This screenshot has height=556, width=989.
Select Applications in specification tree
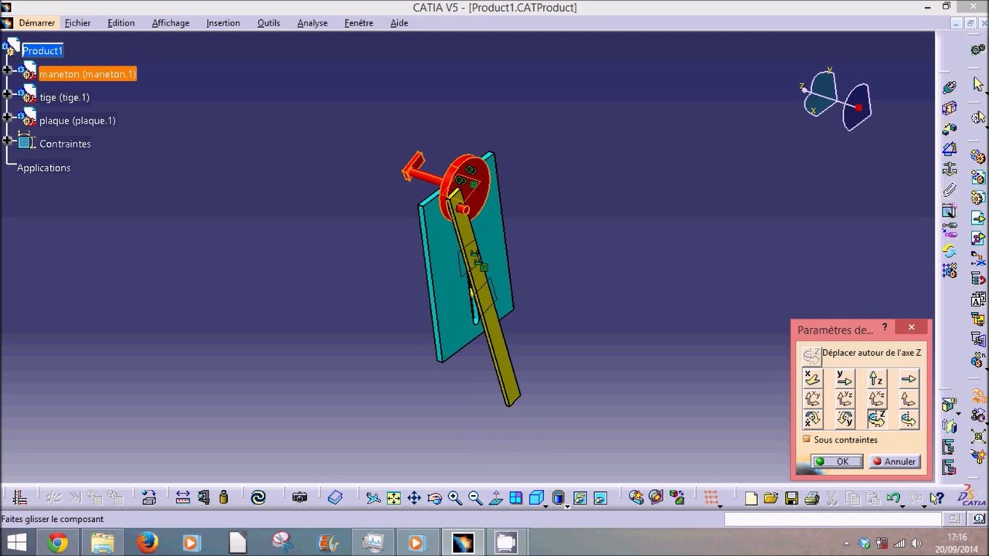(43, 168)
